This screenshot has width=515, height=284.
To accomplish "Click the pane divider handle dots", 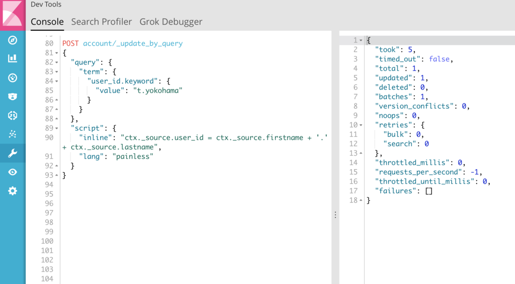I will (x=335, y=215).
